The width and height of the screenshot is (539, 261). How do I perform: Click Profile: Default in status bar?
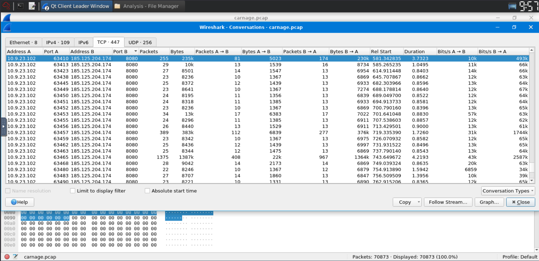tap(520, 257)
